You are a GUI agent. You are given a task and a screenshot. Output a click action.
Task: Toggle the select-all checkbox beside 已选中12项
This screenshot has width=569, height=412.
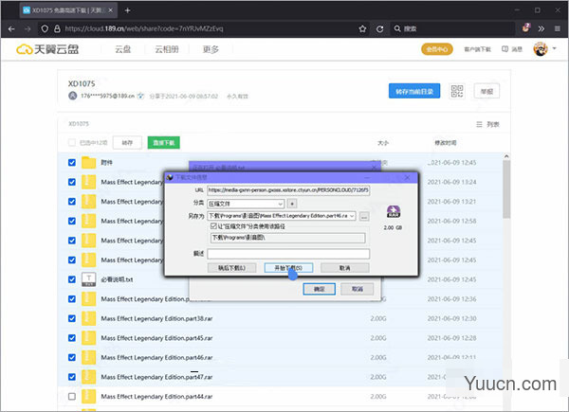coord(72,142)
